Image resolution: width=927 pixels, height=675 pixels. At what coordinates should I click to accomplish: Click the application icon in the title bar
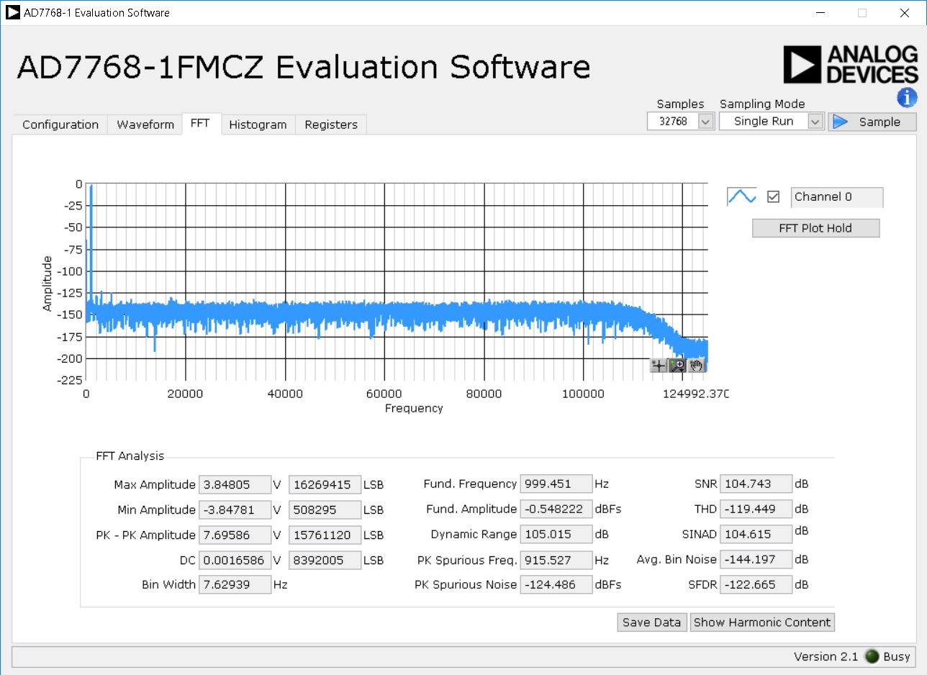point(13,12)
